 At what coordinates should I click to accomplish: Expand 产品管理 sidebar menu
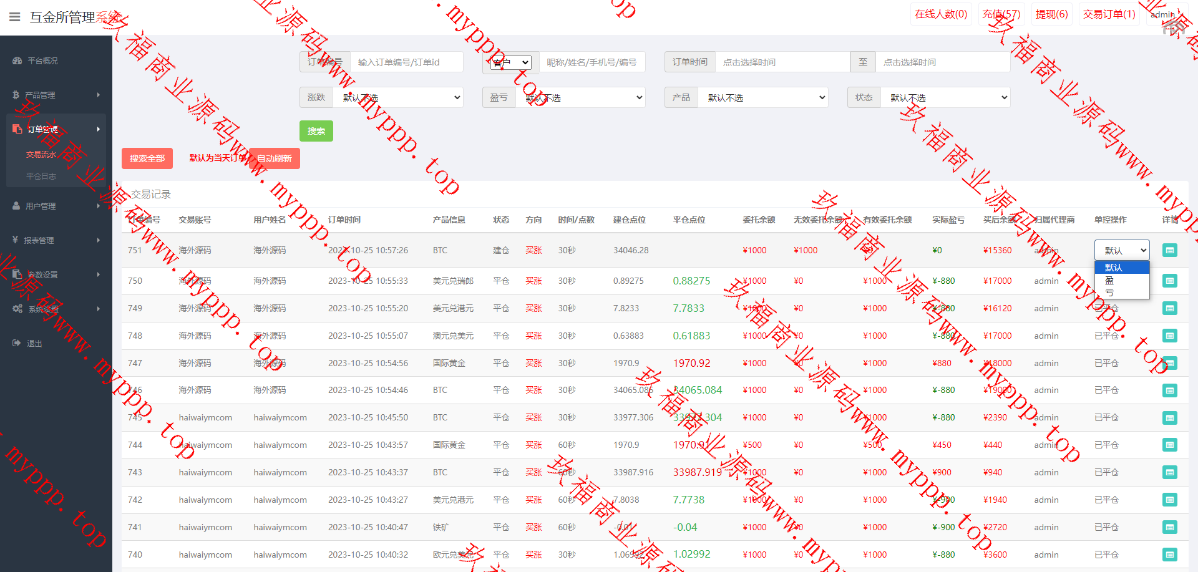click(x=56, y=95)
